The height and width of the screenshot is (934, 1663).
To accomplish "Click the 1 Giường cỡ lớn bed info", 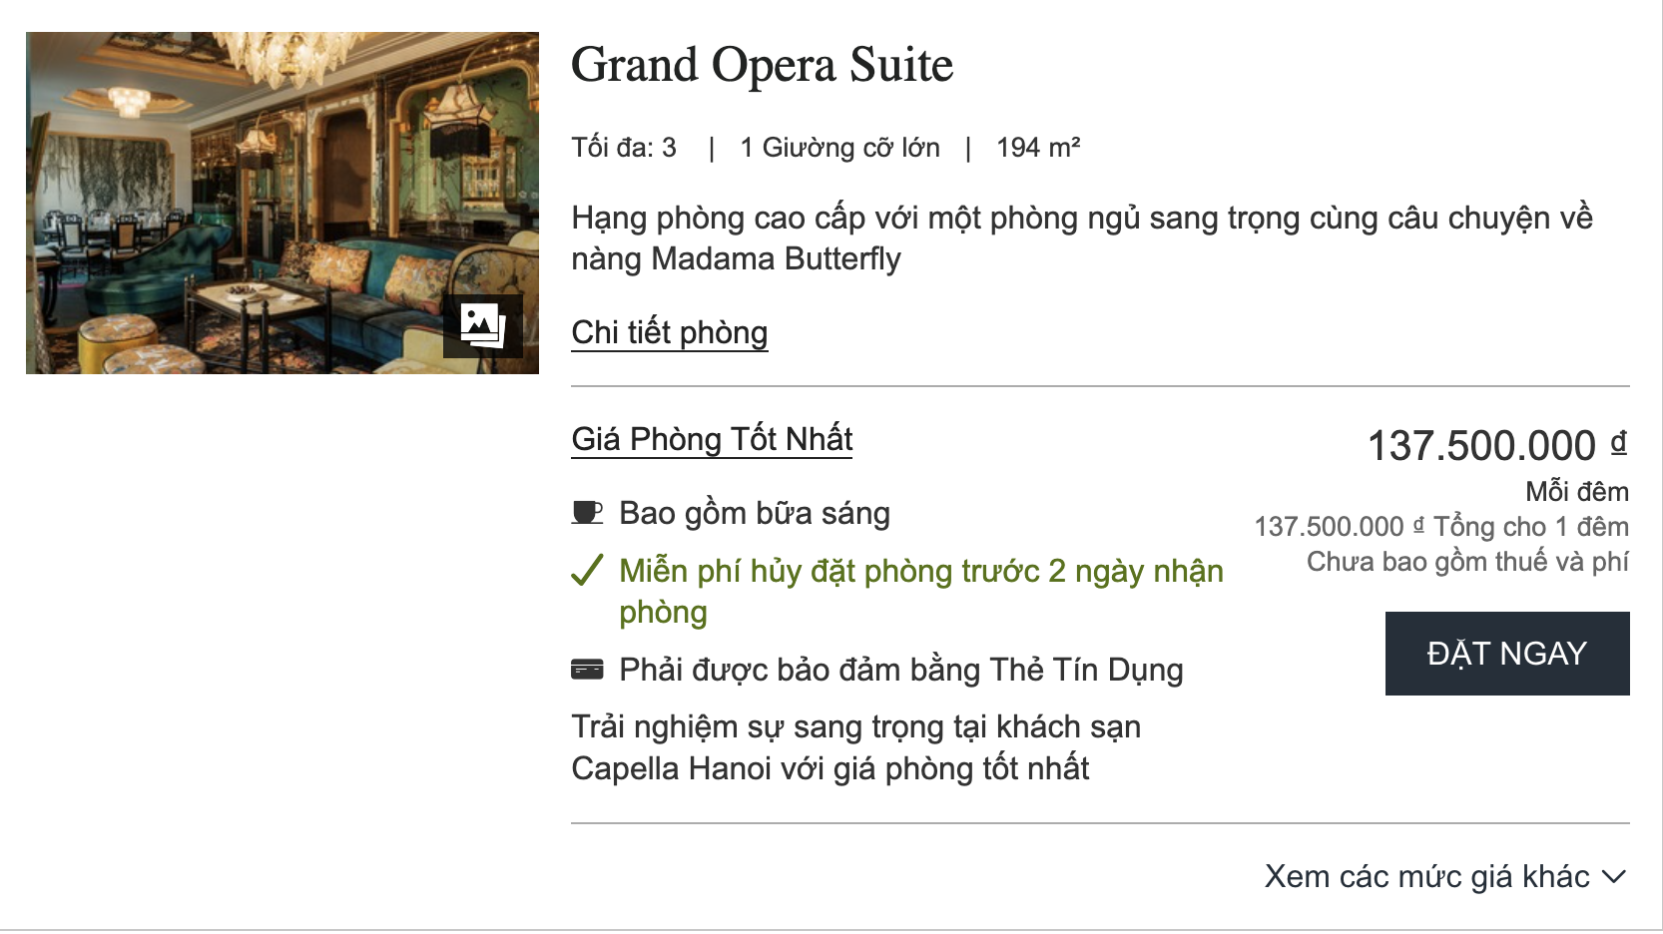I will pos(839,148).
